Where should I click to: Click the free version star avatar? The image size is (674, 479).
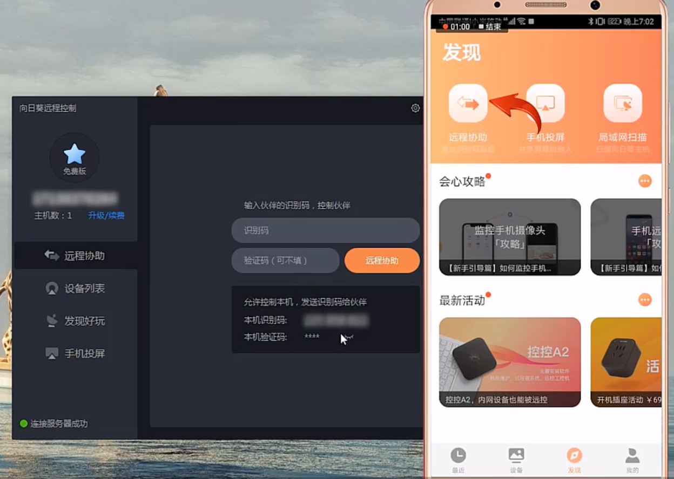click(x=75, y=157)
